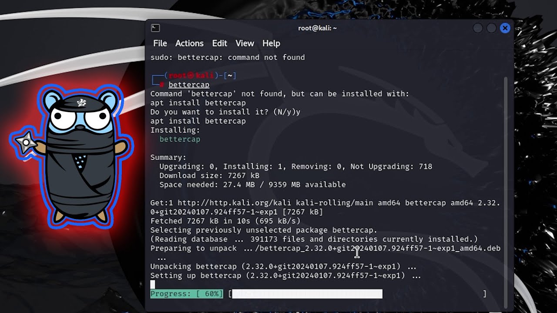The height and width of the screenshot is (313, 557).
Task: Click the red root㉿kali prompt text
Action: [x=191, y=76]
